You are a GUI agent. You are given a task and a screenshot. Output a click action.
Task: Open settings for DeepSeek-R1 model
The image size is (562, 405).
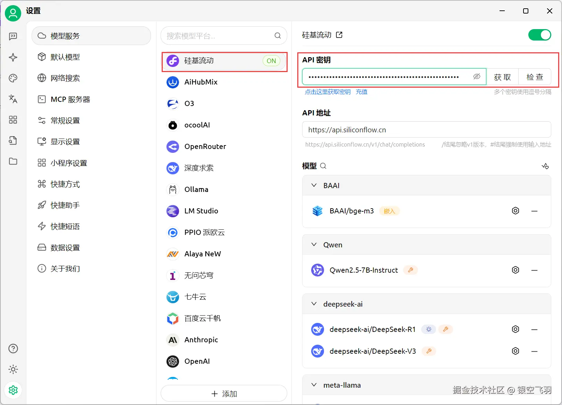click(516, 329)
